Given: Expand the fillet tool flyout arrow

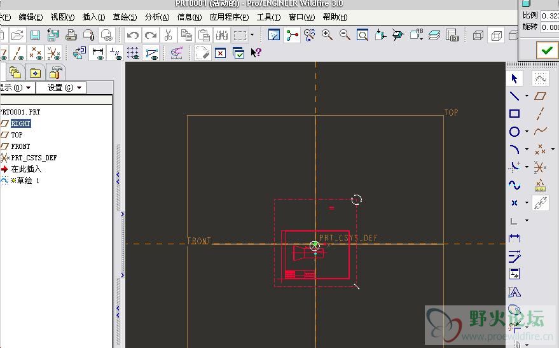Looking at the screenshot, I should click(527, 167).
